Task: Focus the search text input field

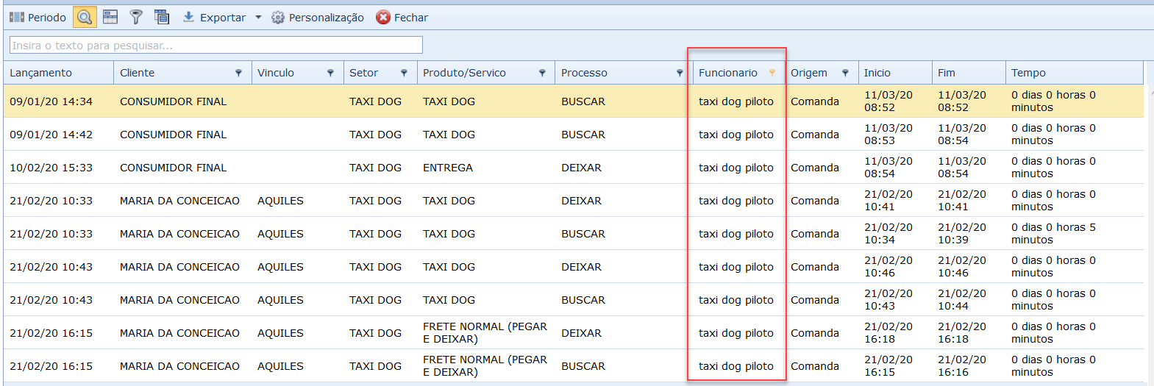Action: click(x=216, y=46)
